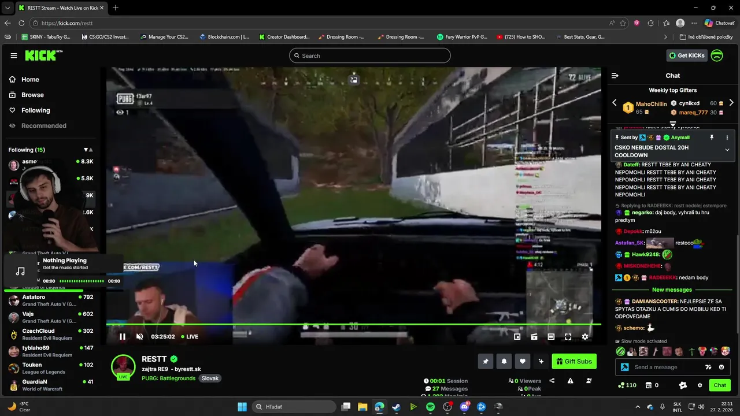Collapse the chat panel

(x=615, y=76)
